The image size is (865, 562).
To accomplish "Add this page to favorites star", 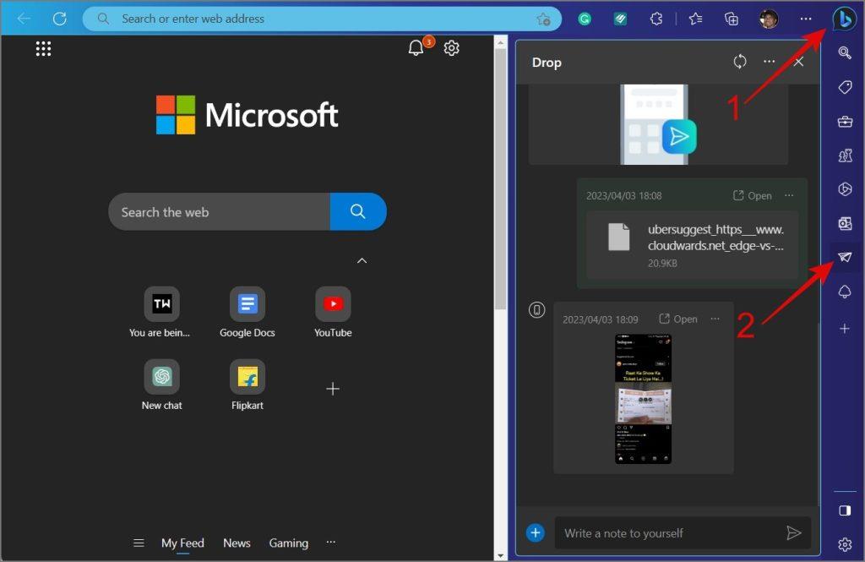I will 543,19.
